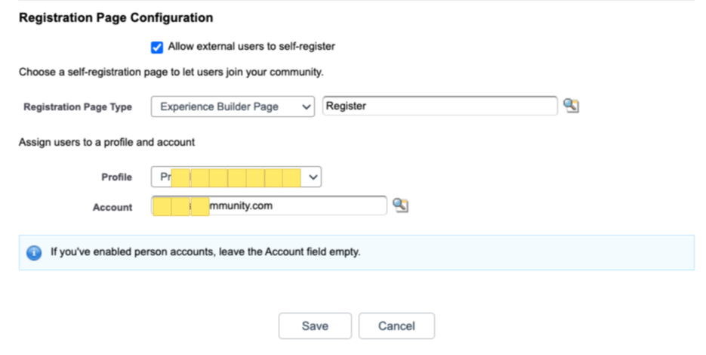Click the blue info icon in the banner
The image size is (706, 355).
pyautogui.click(x=34, y=252)
